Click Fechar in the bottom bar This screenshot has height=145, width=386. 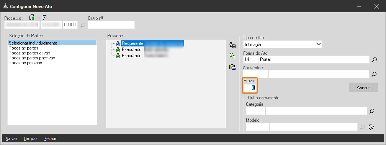(x=51, y=139)
